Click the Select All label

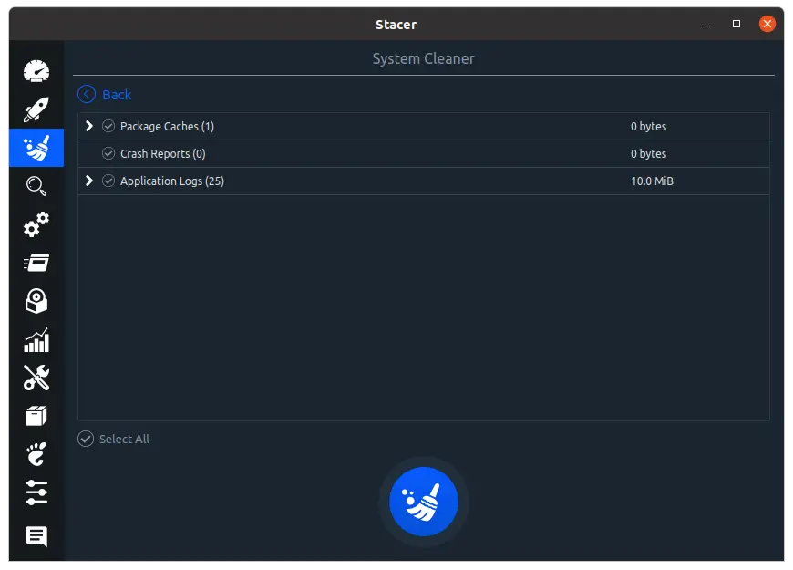coord(124,439)
